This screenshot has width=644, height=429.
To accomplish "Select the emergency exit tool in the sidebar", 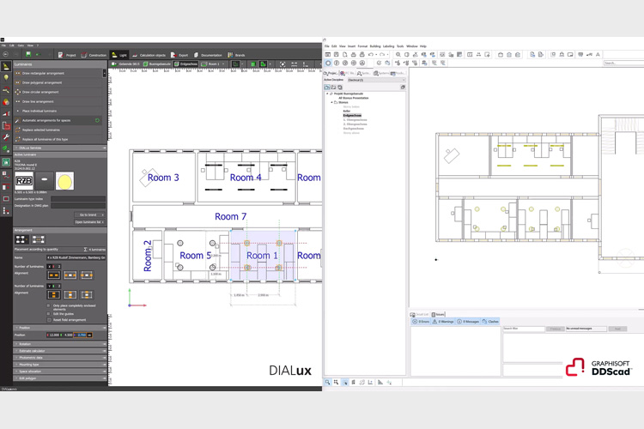I will [6, 162].
